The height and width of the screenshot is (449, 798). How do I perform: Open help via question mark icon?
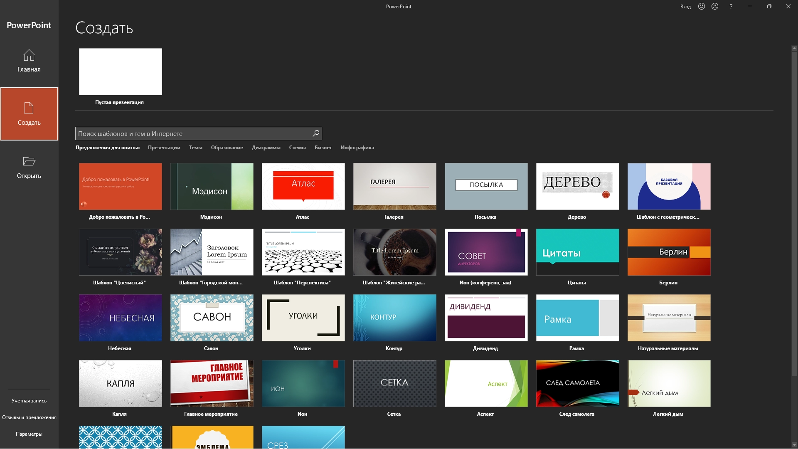pos(731,6)
